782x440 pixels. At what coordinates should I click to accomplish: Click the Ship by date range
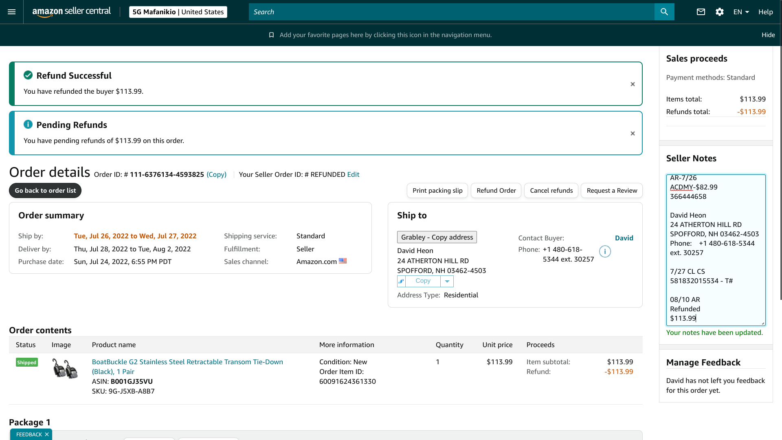(x=135, y=236)
